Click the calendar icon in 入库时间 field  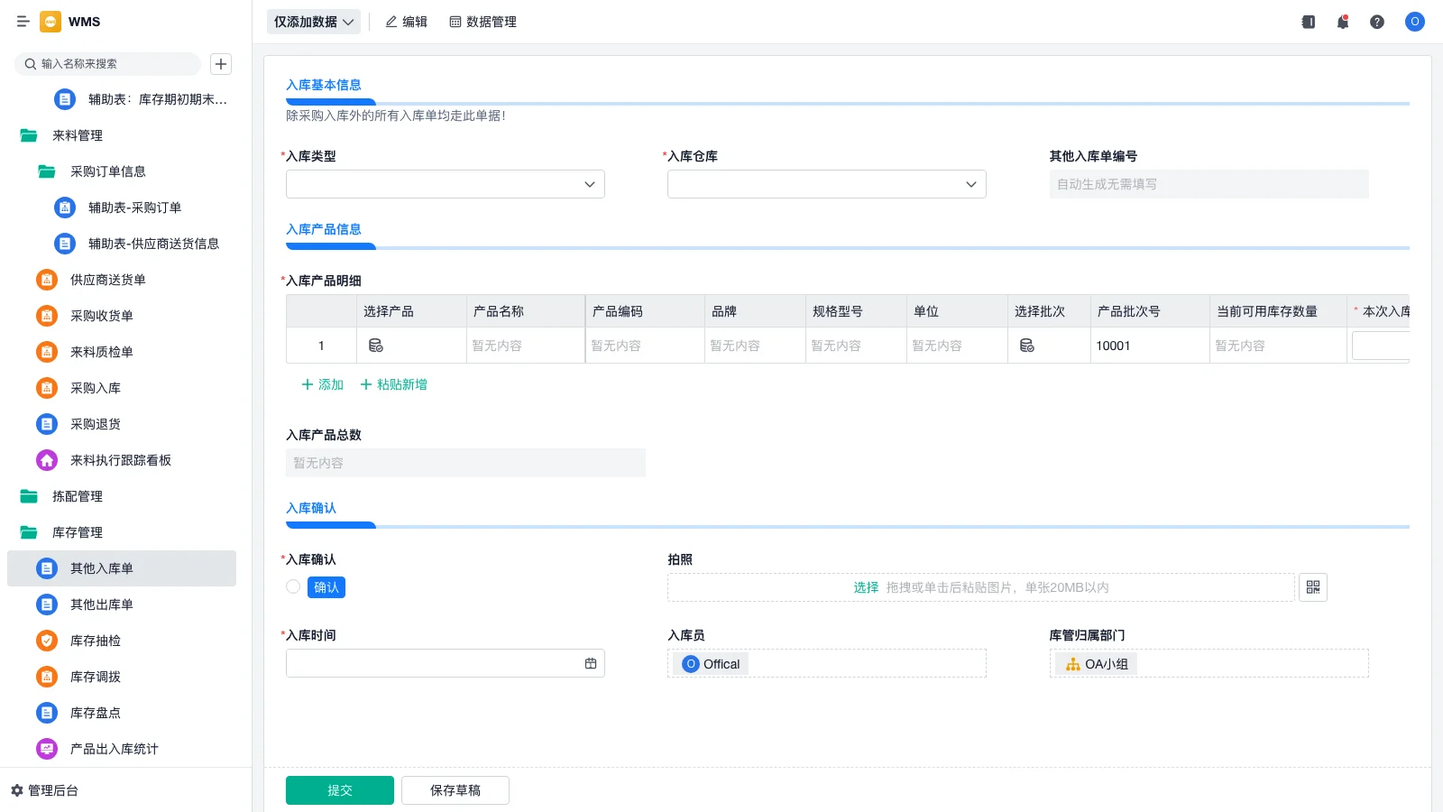(x=591, y=664)
